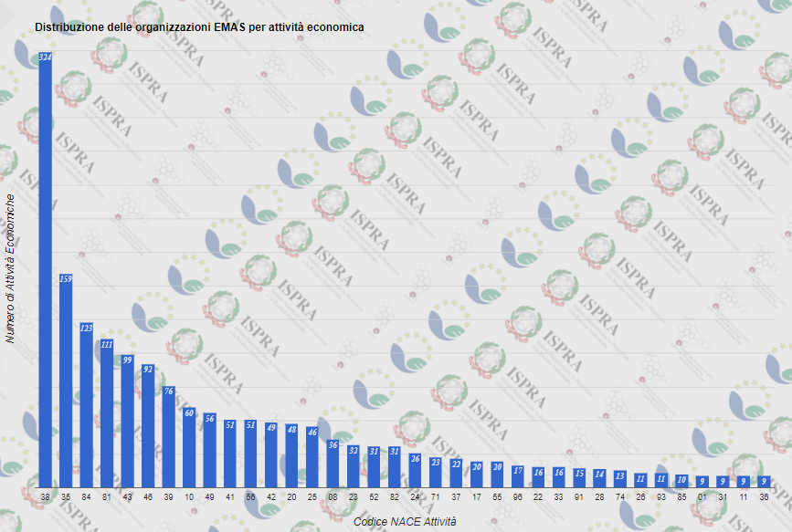Click the bar for NACE code 74
The height and width of the screenshot is (532, 792).
point(620,479)
